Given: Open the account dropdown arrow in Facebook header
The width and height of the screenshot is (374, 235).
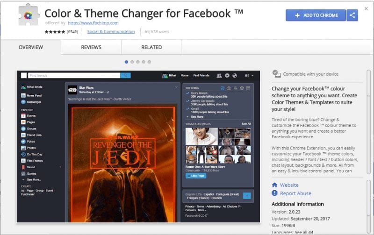Looking at the screenshot, I should [252, 75].
